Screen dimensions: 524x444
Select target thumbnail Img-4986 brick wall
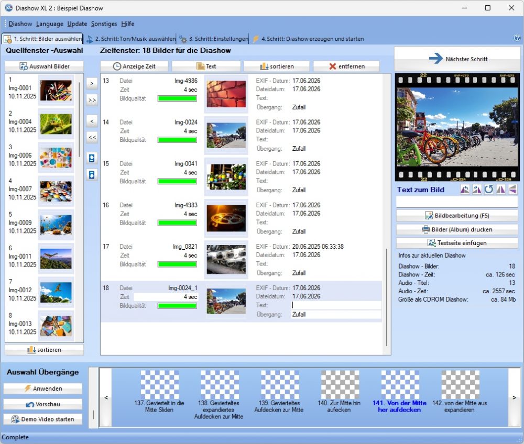(x=226, y=94)
